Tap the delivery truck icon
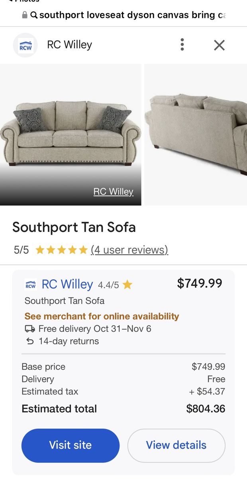Image resolution: width=247 pixels, height=479 pixels. pyautogui.click(x=29, y=329)
